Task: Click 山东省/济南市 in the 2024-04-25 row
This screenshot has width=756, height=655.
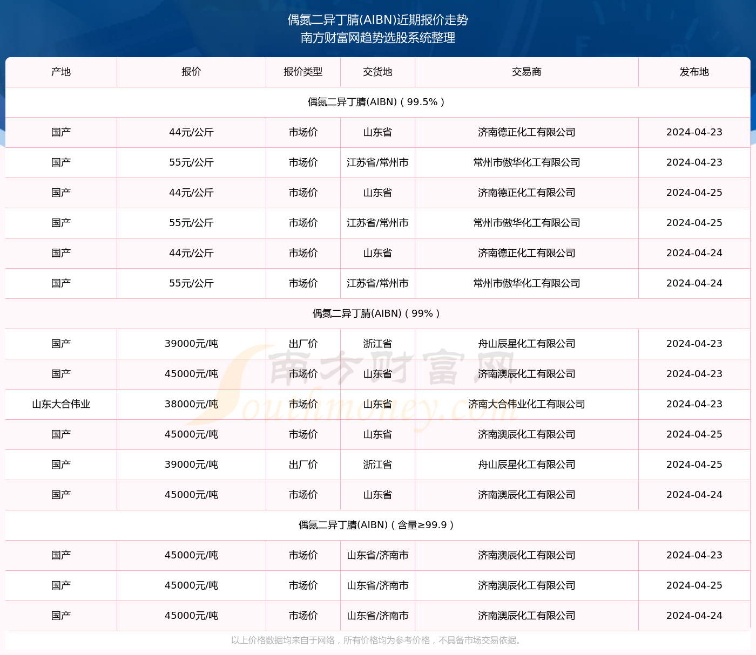Action: coord(377,585)
